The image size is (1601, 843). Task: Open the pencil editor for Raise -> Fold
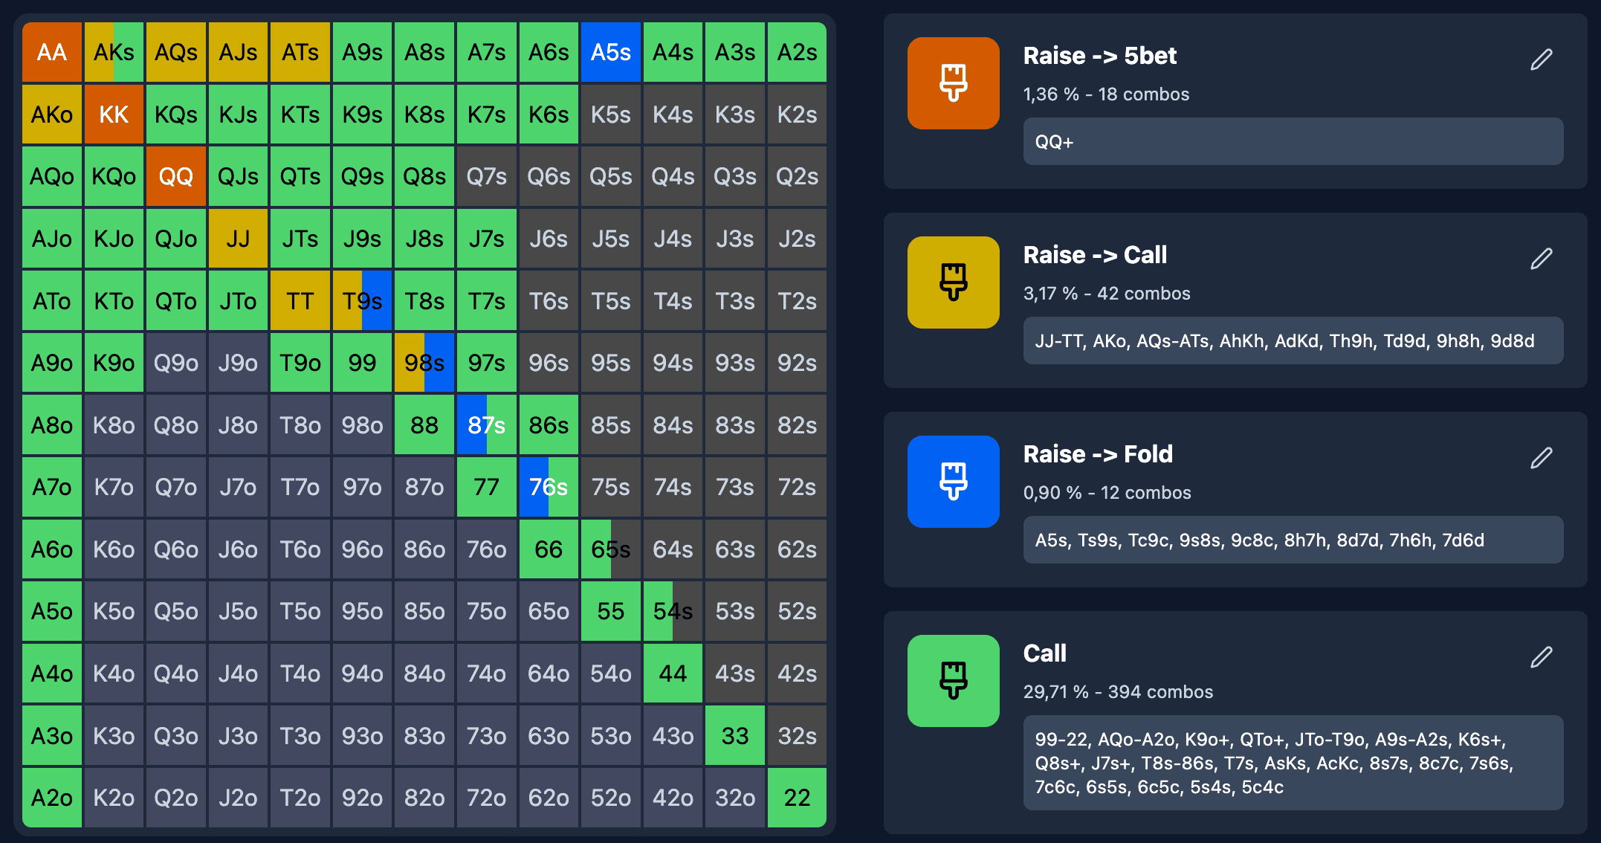click(x=1542, y=456)
